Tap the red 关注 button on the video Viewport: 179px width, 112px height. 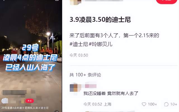pyautogui.click(x=30, y=101)
